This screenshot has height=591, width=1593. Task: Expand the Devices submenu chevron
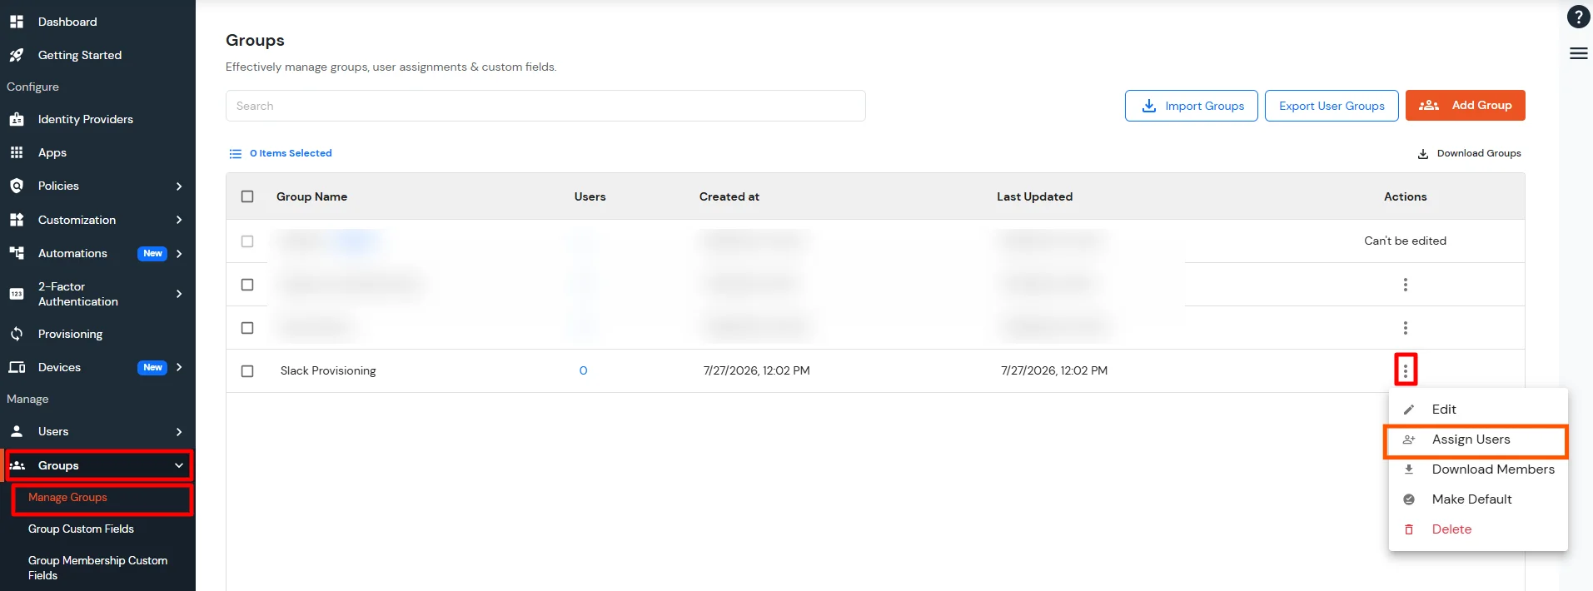click(179, 367)
